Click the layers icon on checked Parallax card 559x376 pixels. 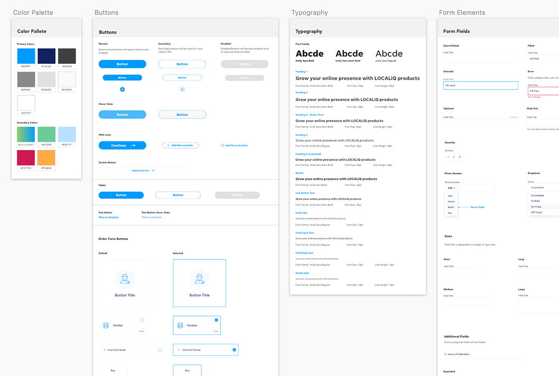181,325
